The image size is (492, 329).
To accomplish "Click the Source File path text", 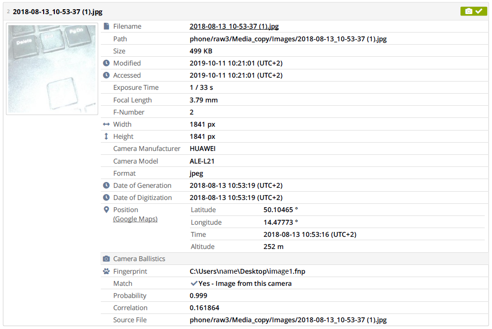I will [288, 320].
